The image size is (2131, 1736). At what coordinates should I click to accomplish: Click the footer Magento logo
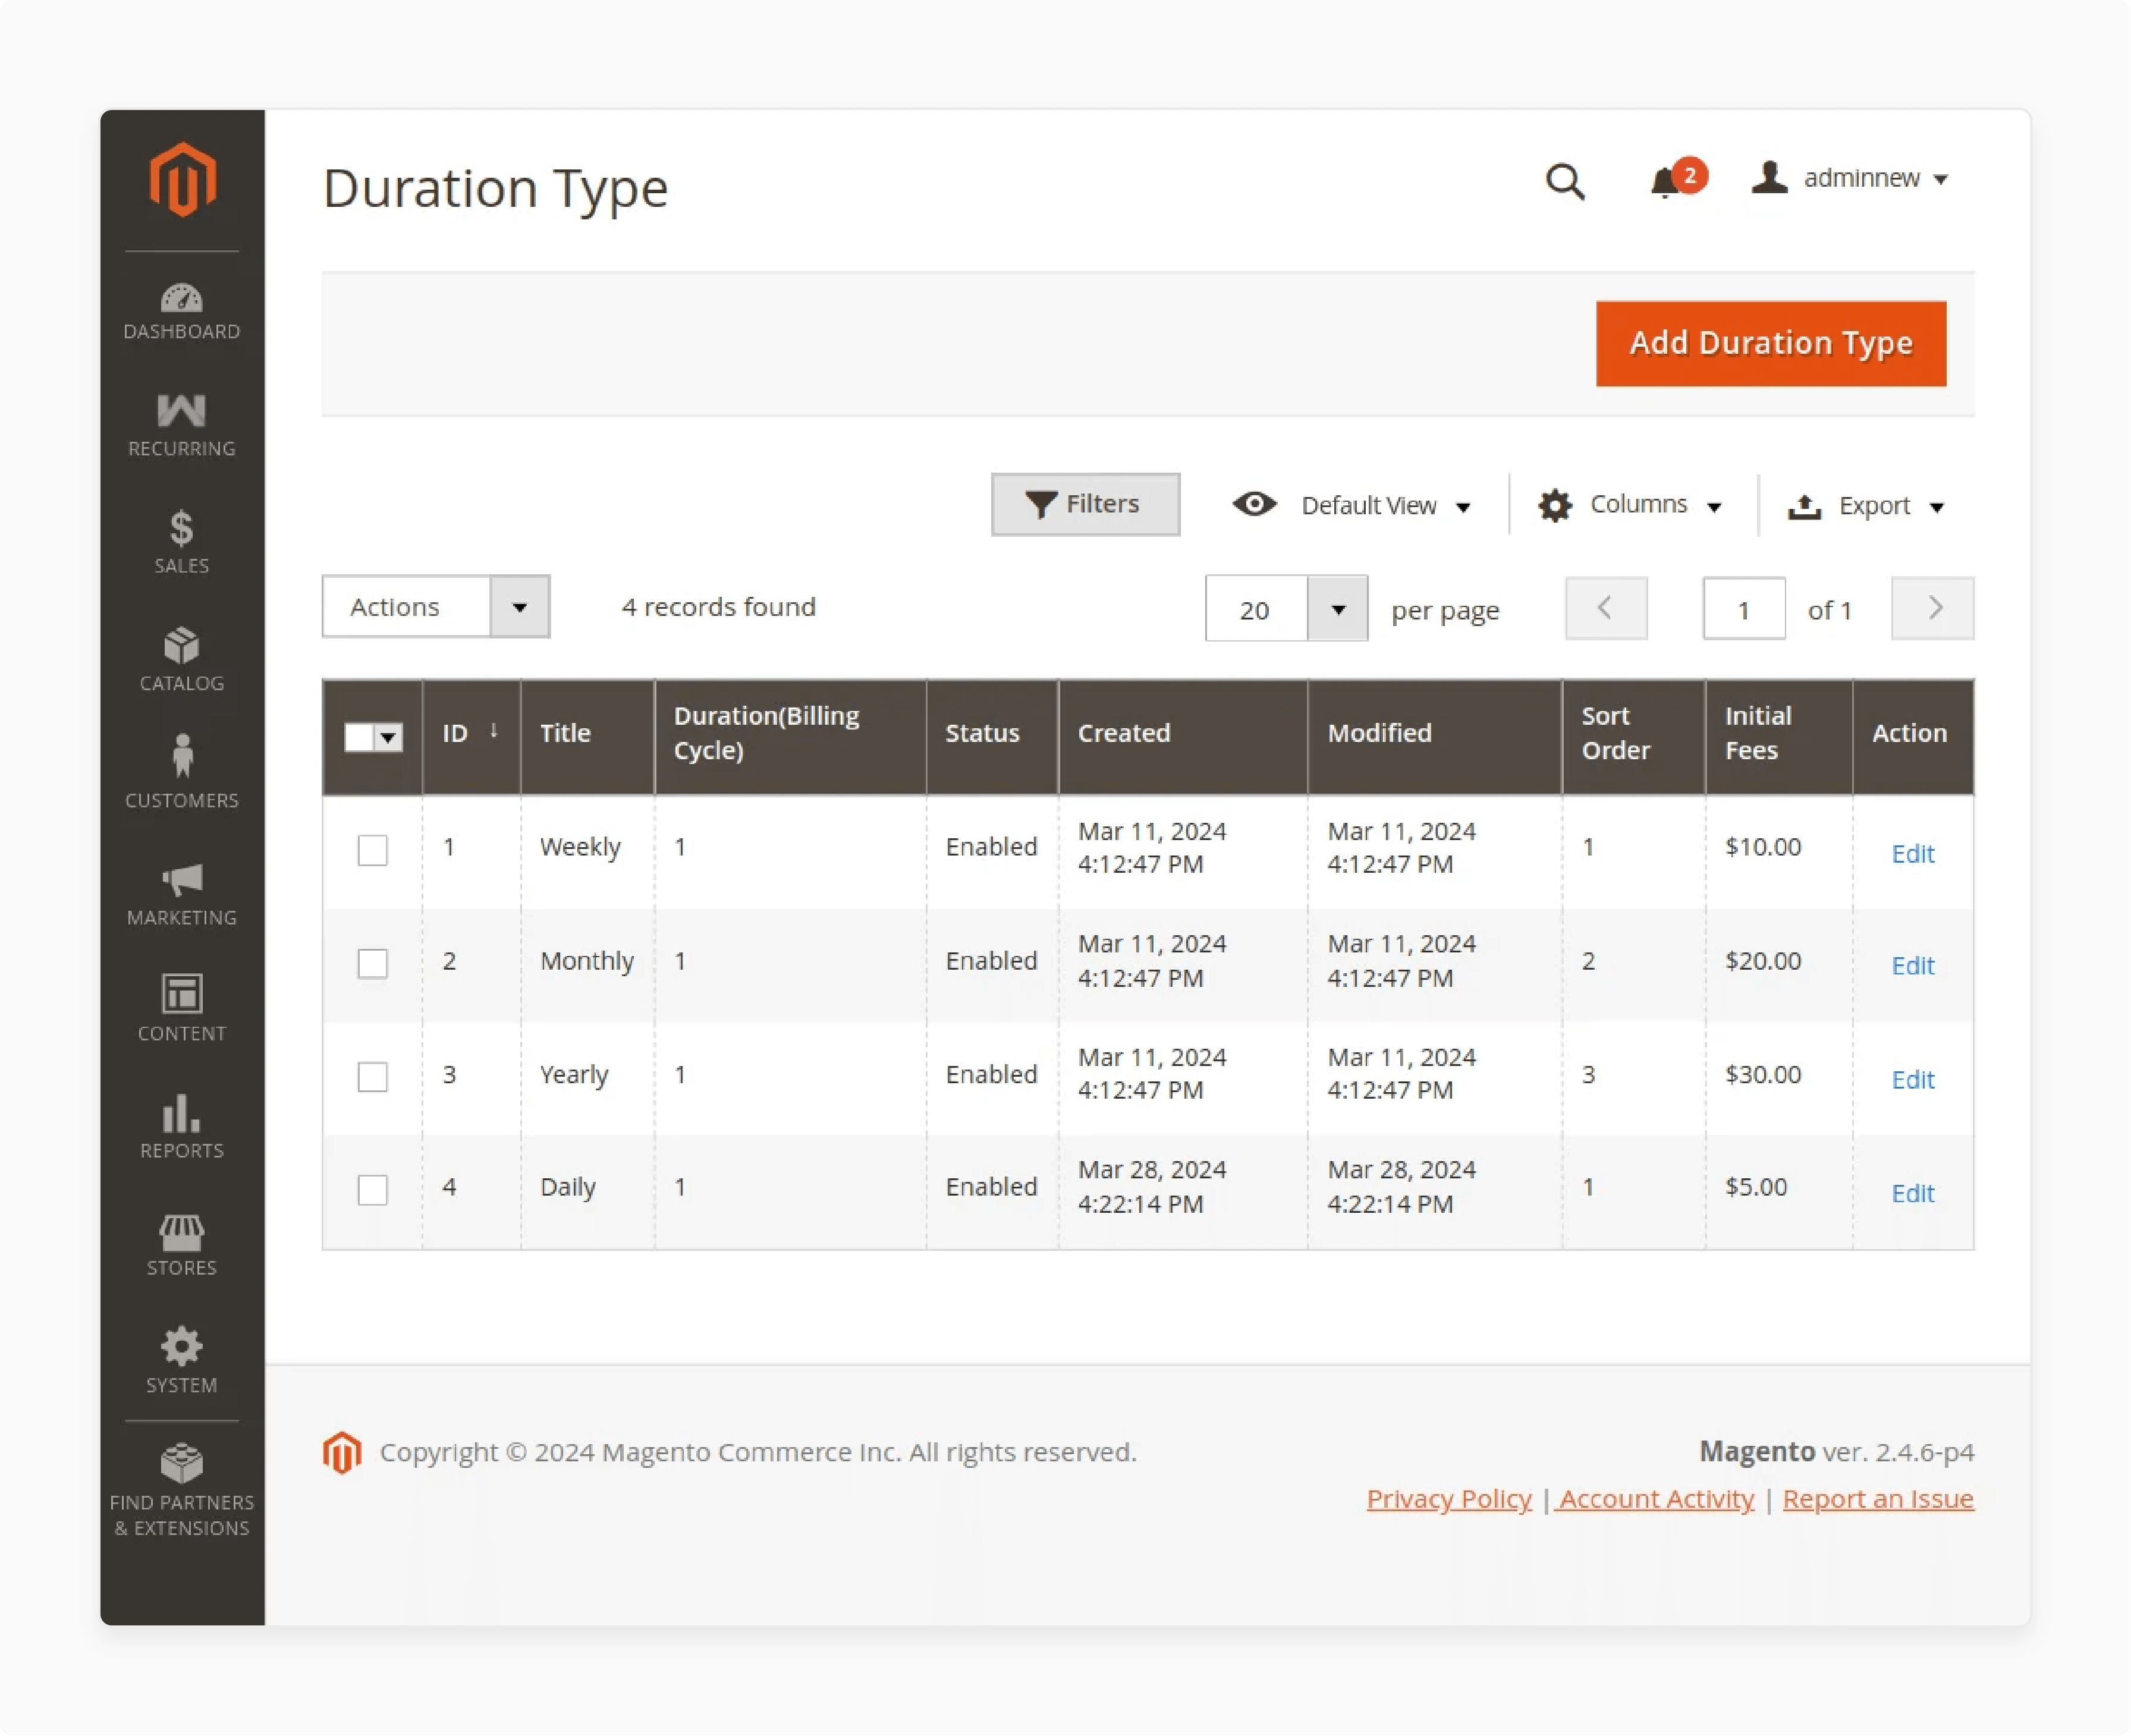click(342, 1452)
